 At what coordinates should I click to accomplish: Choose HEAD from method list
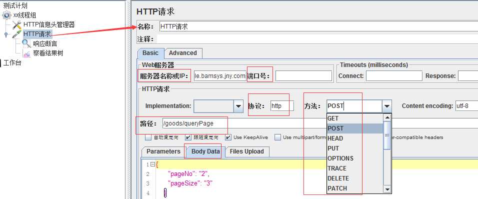tap(355, 138)
